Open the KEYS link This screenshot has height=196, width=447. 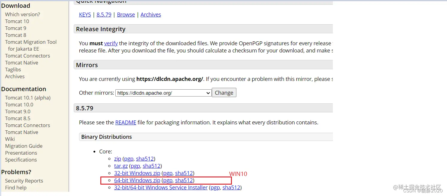point(85,15)
